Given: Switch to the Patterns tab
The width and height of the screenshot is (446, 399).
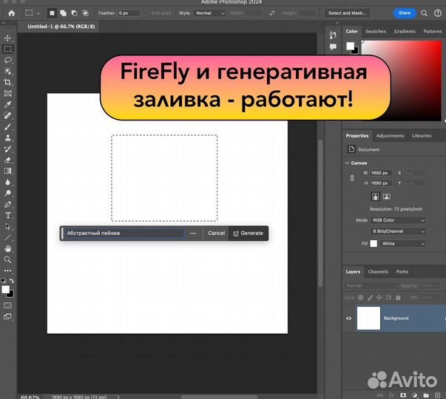Looking at the screenshot, I should [x=433, y=31].
